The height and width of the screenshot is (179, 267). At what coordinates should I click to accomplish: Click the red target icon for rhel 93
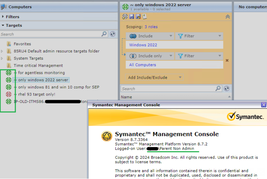9,94
